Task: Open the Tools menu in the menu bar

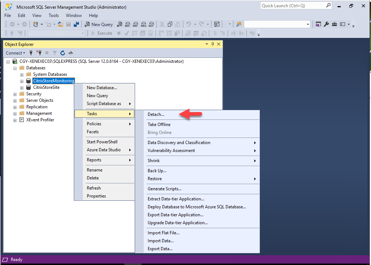Action: click(x=54, y=16)
